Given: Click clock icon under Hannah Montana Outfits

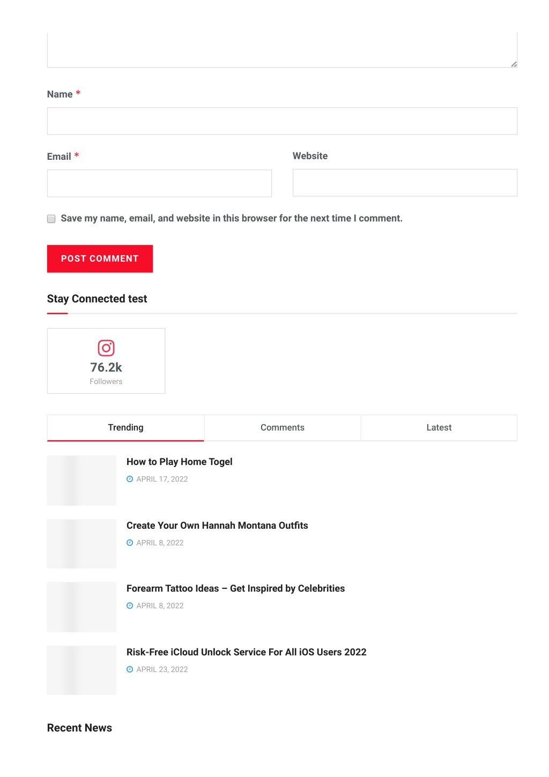Looking at the screenshot, I should 130,543.
